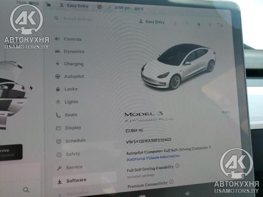
Task: Open the Schedule settings menu
Action: tap(71, 141)
